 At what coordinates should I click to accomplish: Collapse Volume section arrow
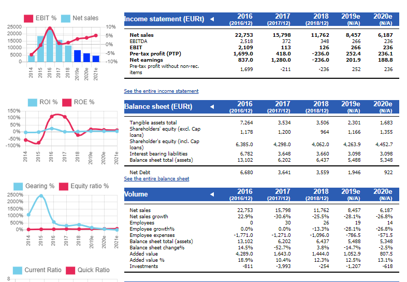(212, 194)
